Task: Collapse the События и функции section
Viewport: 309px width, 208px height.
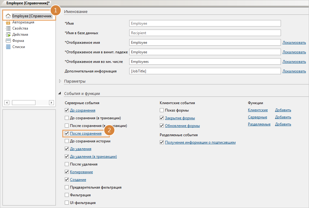Action: pyautogui.click(x=60, y=94)
